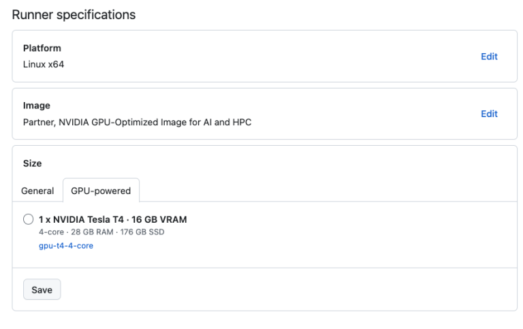The height and width of the screenshot is (329, 523).
Task: Select the GPU-powered tab
Action: 101,191
